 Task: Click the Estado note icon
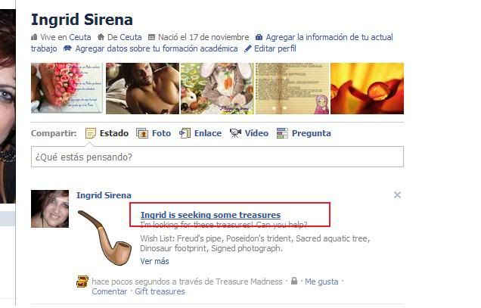(91, 133)
